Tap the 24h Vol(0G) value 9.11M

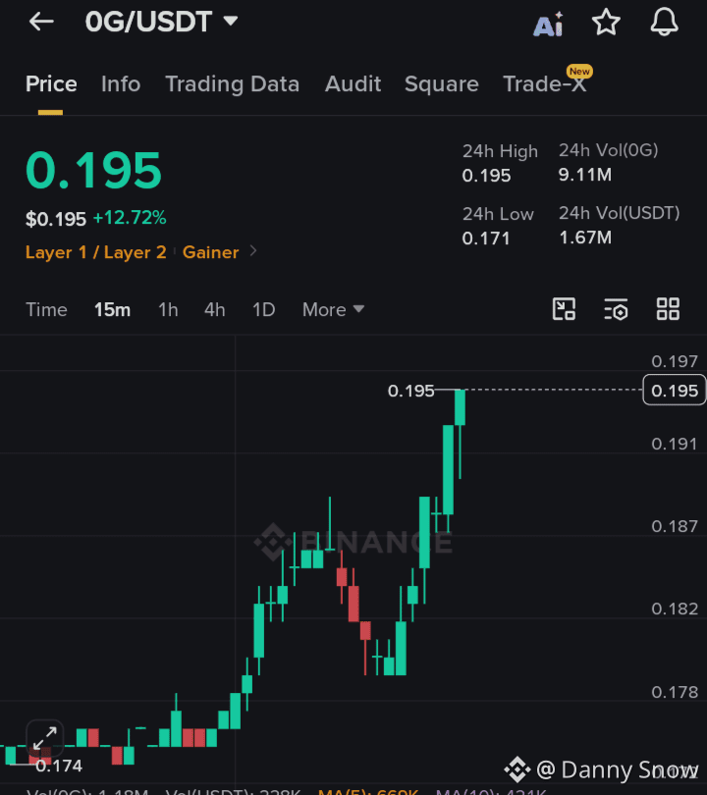click(585, 175)
